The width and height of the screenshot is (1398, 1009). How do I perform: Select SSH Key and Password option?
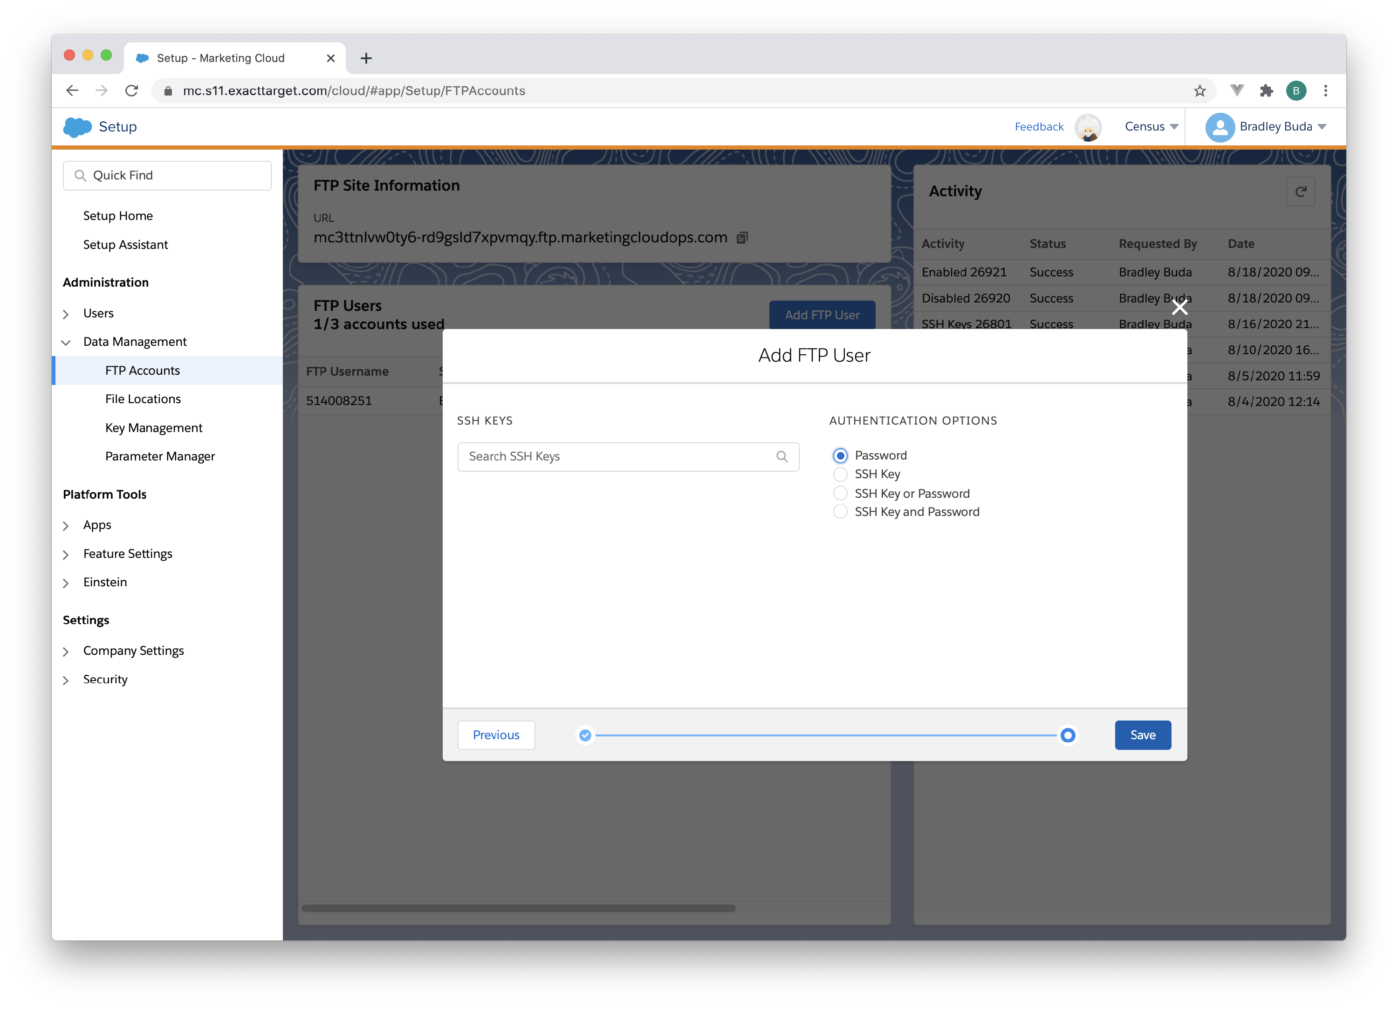[840, 512]
